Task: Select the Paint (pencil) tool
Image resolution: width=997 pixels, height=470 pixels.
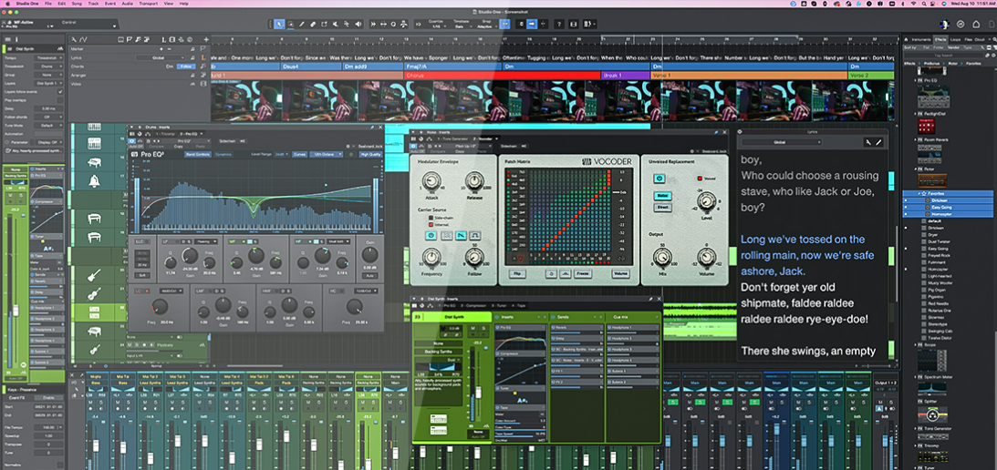Action: tap(301, 24)
